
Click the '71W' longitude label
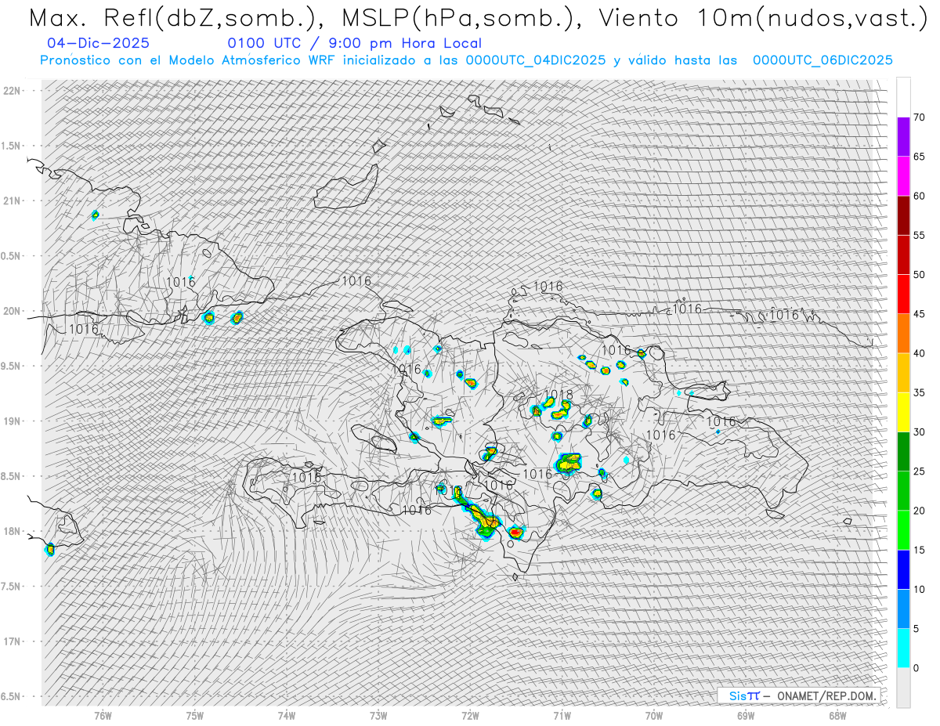coord(562,716)
